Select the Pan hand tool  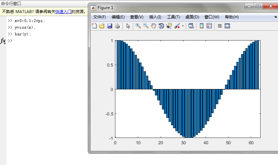(154, 26)
